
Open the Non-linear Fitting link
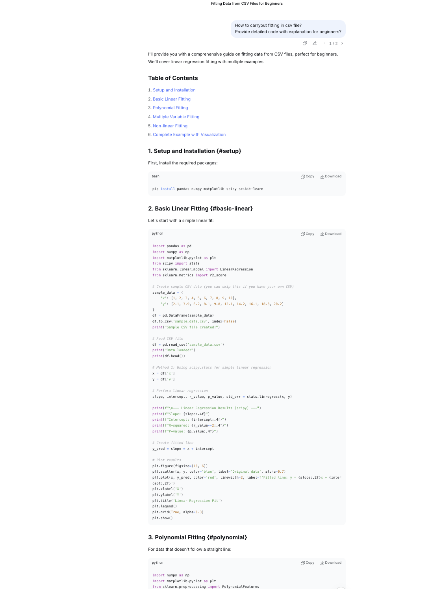coord(170,126)
